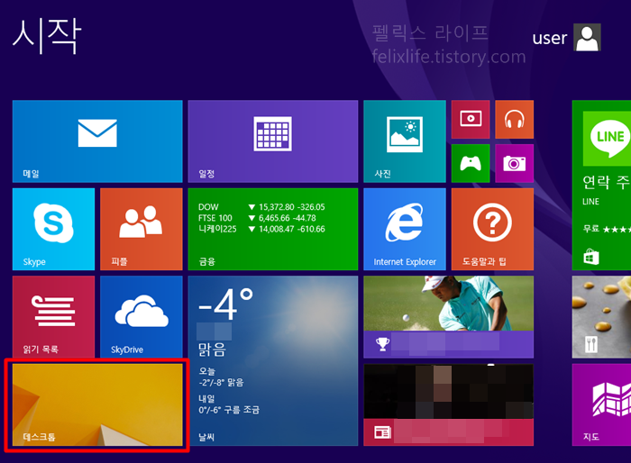Click the fork and knife icon
The height and width of the screenshot is (463, 631).
coord(591,344)
